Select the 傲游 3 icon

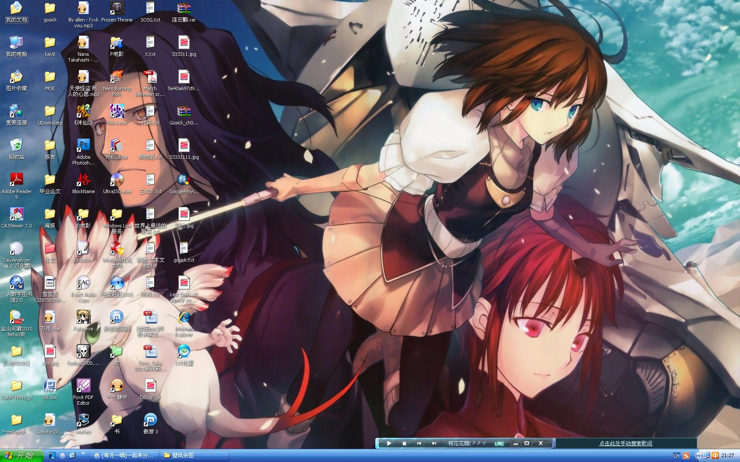[150, 423]
